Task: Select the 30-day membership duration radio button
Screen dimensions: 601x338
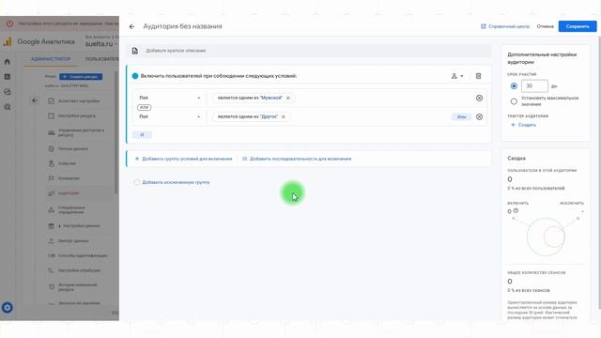Action: 514,85
